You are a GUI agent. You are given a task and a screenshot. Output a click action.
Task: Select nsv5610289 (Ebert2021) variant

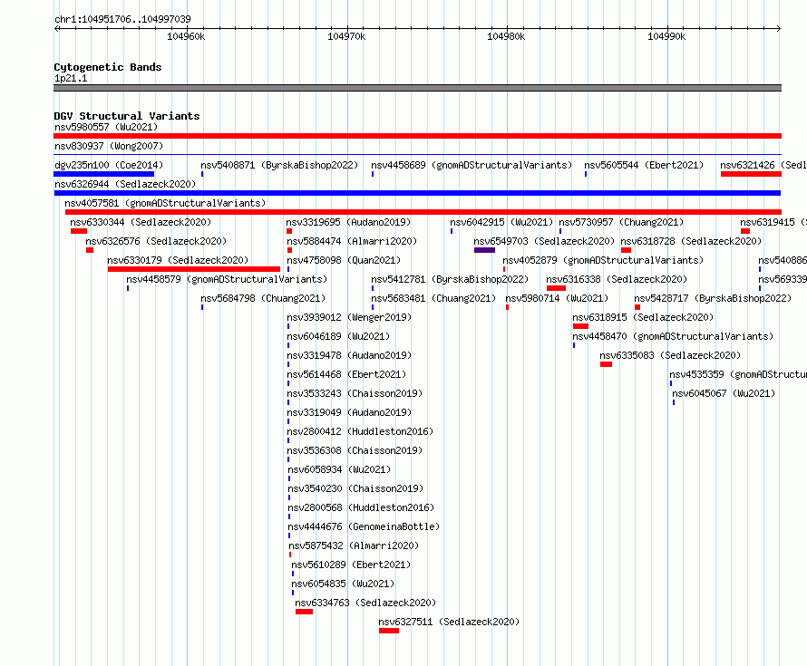[x=351, y=565]
